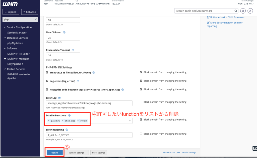
Task: Select EasyApache 4 in sidebar
Action: pyautogui.click(x=15, y=64)
